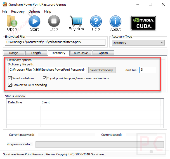Switch to the Auto-save tab
This screenshot has width=170, height=159.
81,53
